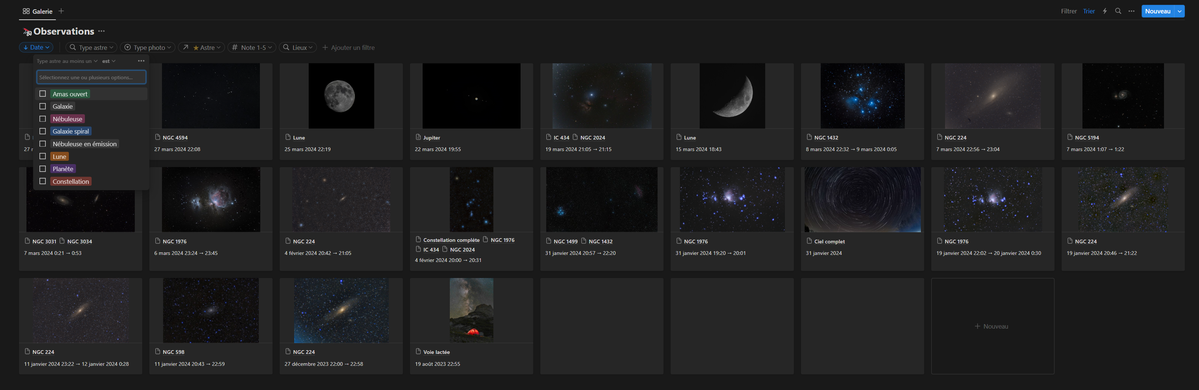The height and width of the screenshot is (390, 1199).
Task: Expand the "est" operator dropdown
Action: (109, 61)
